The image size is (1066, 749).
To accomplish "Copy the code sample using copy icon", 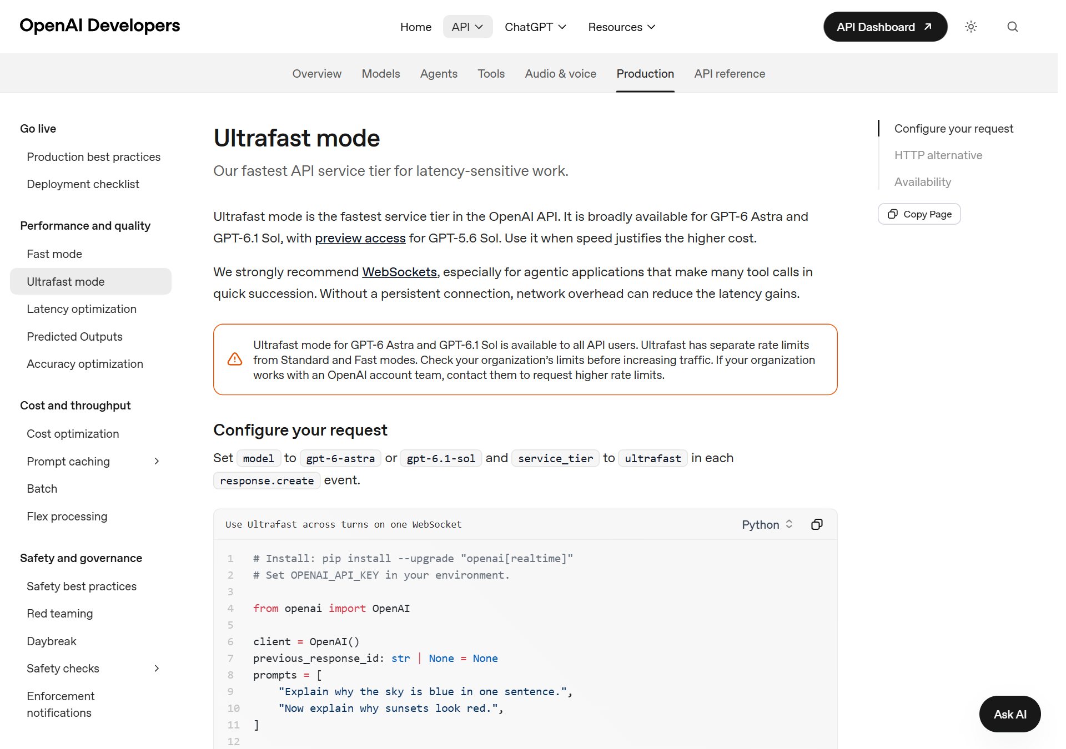I will point(817,524).
